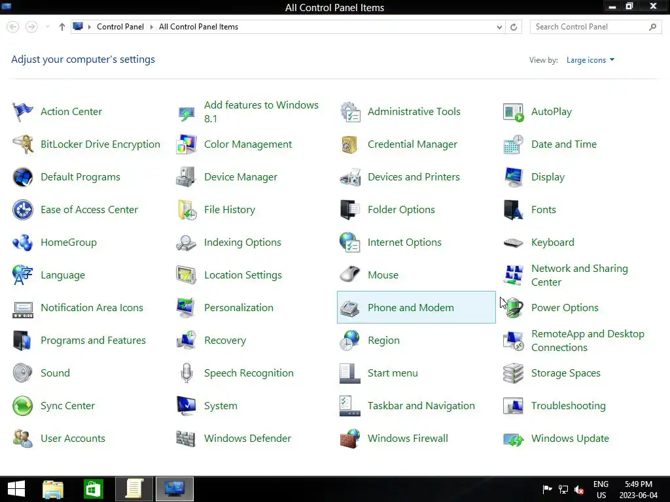The height and width of the screenshot is (502, 670).
Task: Click the ENG US language indicator
Action: 601,490
